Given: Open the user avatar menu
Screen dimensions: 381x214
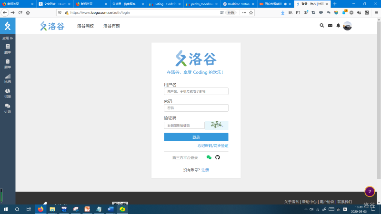Looking at the screenshot, I should pyautogui.click(x=348, y=26).
